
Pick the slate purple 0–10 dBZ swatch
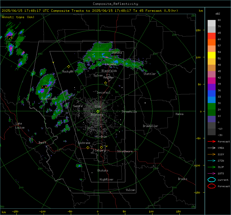(211, 119)
